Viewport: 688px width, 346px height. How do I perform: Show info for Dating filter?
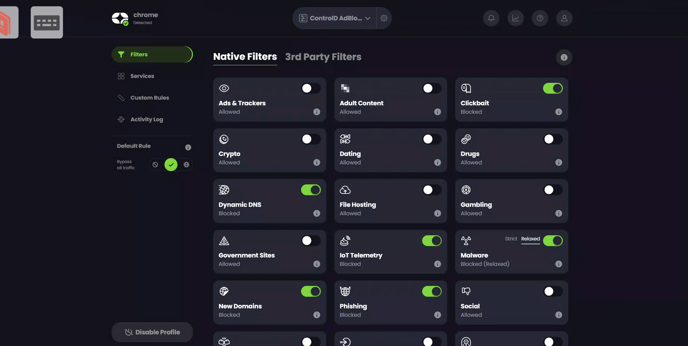[x=437, y=162]
